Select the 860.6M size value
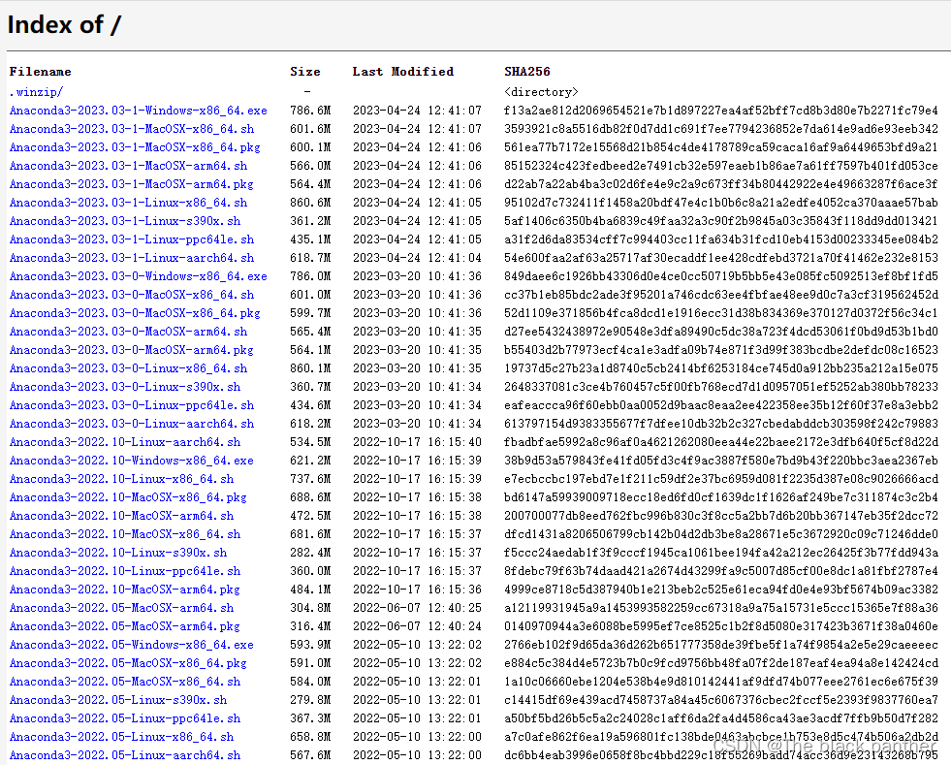The height and width of the screenshot is (765, 951). 310,203
